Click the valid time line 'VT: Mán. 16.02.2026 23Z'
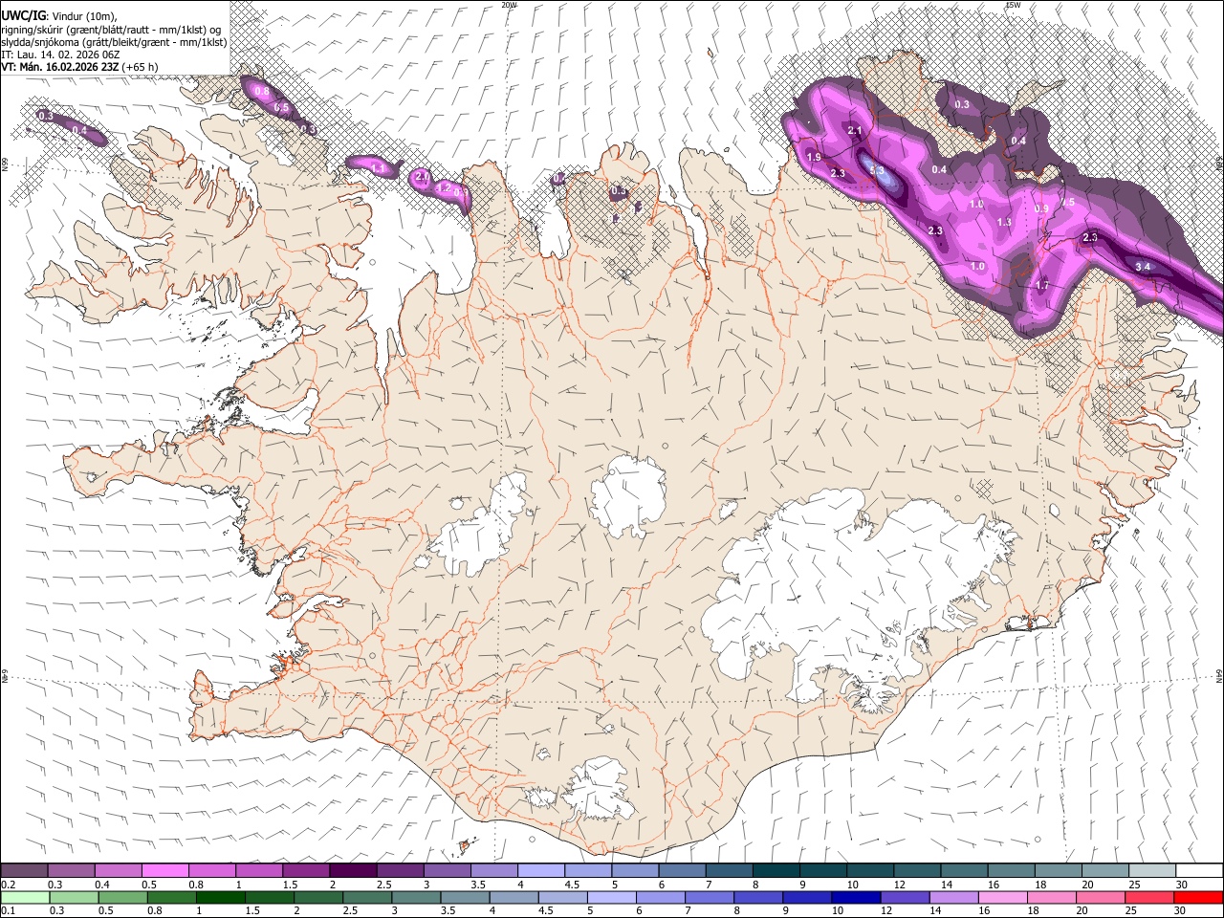Screen dimensions: 1224x918 (60, 67)
